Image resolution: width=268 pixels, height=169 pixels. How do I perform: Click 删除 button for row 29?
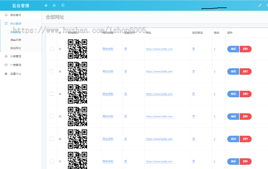click(246, 116)
